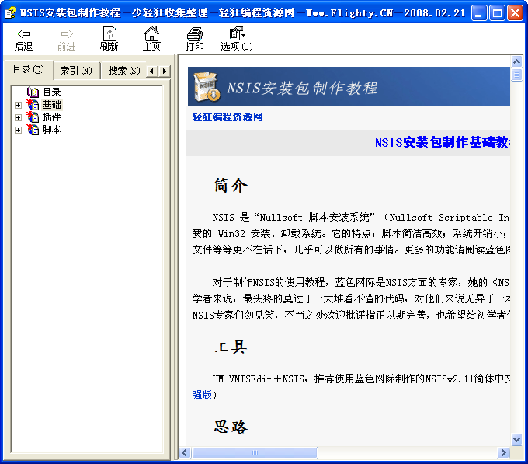
Task: Click the Refresh (刷新) toolbar icon
Action: pyautogui.click(x=109, y=34)
